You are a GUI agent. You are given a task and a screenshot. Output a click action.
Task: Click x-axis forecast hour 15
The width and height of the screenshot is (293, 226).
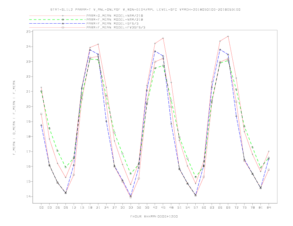[x=82, y=208]
